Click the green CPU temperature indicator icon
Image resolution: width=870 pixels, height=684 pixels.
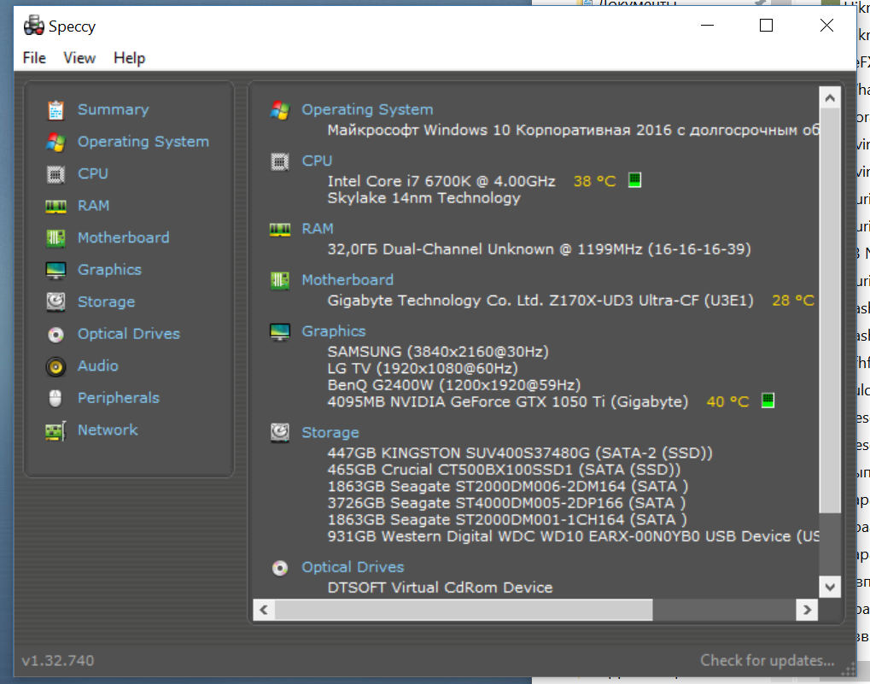coord(634,179)
